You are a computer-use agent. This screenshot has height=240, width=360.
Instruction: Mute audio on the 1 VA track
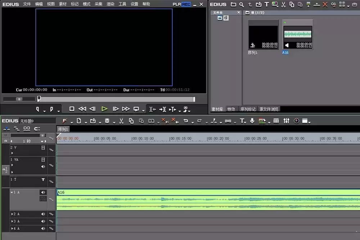(43, 167)
